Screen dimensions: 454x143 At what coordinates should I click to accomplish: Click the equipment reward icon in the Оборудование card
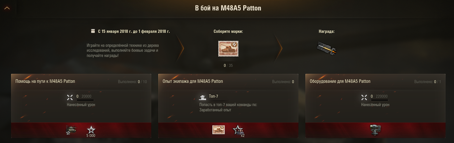coord(375,130)
